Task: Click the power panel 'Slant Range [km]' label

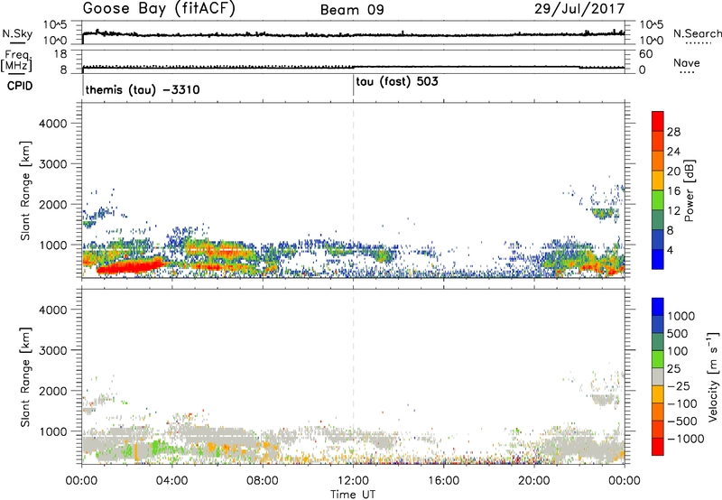Action: (25, 190)
